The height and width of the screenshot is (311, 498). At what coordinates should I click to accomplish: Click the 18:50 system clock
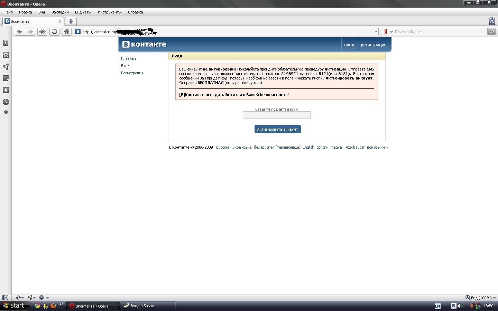click(488, 306)
